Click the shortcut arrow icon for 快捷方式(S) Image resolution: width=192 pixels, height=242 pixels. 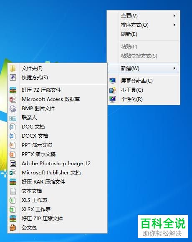13,77
